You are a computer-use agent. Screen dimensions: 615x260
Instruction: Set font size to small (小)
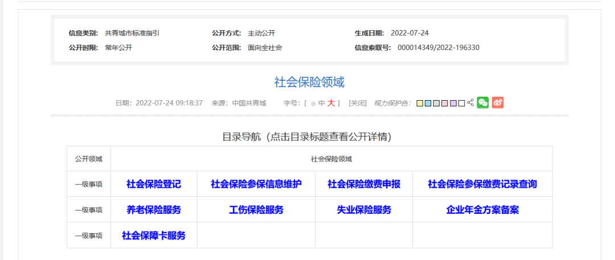point(313,104)
